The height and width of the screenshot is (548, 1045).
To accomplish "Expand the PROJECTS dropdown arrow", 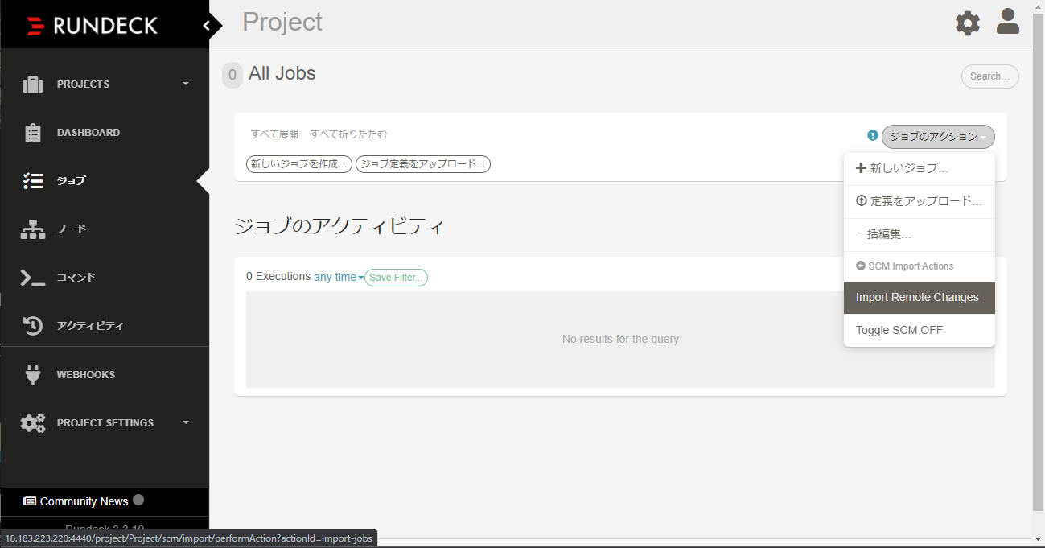I will point(186,84).
